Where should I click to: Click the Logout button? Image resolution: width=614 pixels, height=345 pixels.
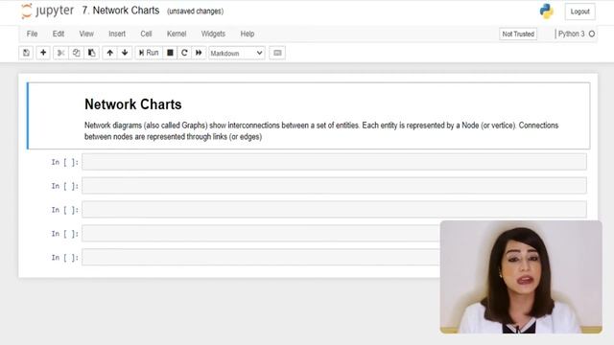579,11
